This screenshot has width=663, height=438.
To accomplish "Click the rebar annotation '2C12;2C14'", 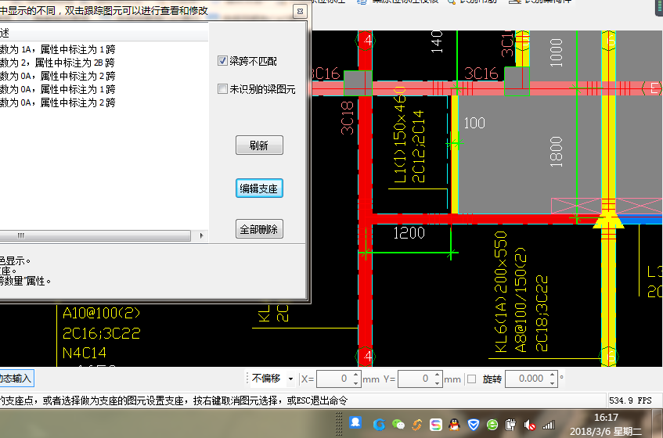I will coord(418,146).
